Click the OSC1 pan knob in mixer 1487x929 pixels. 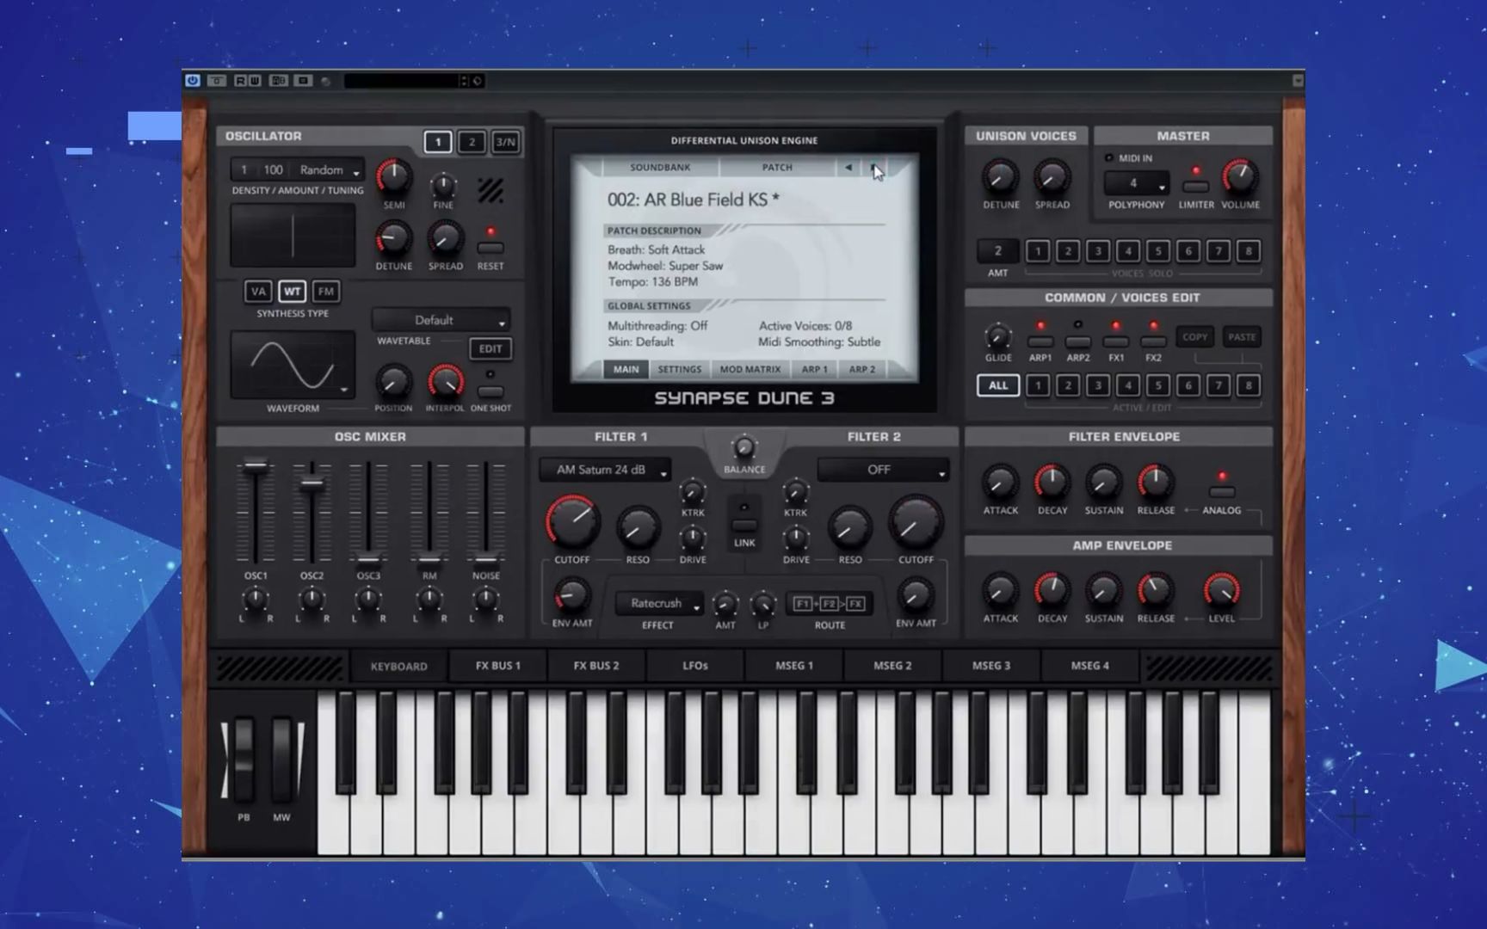[256, 599]
